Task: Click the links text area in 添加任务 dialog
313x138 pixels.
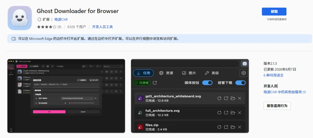Action: pos(66,85)
